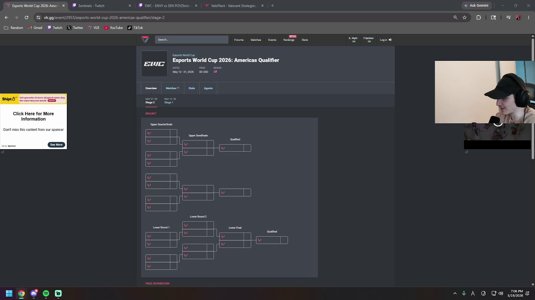Click the Chrome taskbar icon
This screenshot has width=535, height=300.
point(21,293)
